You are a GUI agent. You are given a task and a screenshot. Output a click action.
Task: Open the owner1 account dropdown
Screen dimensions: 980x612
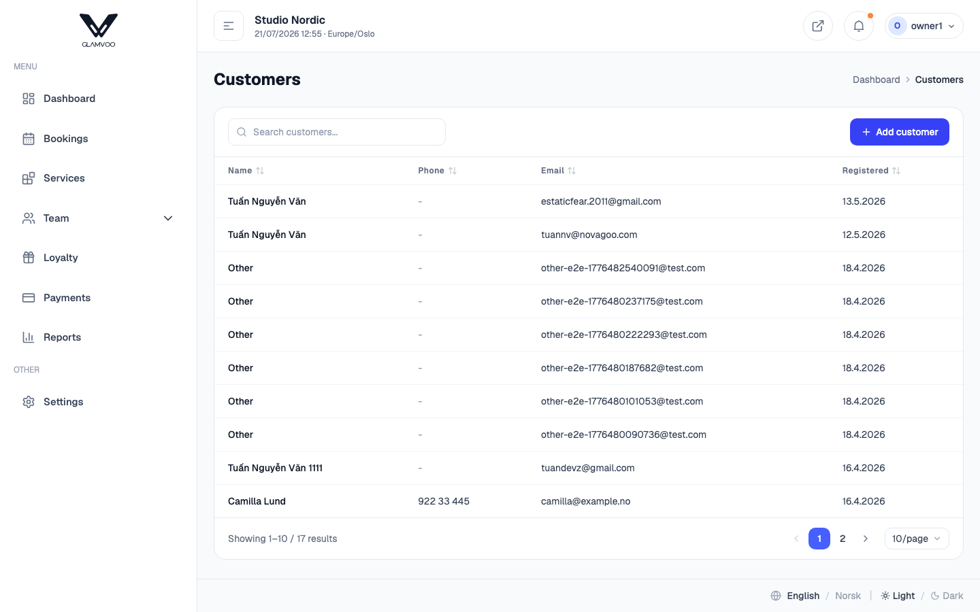click(924, 26)
